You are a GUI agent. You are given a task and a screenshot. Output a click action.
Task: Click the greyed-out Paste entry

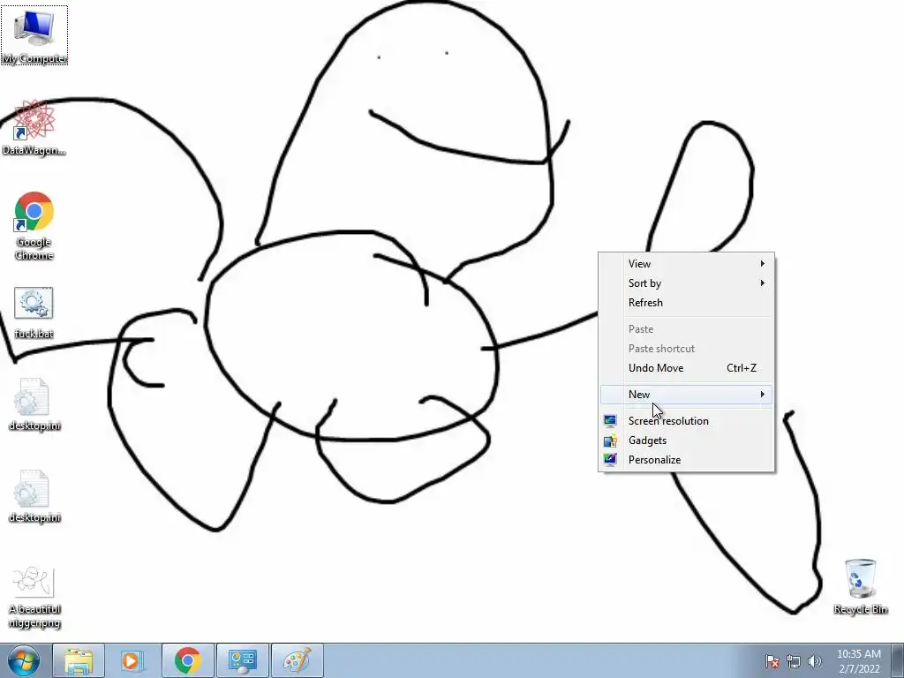tap(686, 329)
